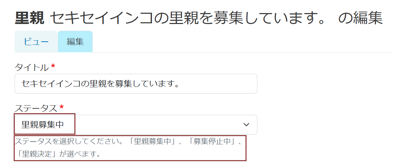Click the タイトル field label
This screenshot has width=393, height=167.
[x=32, y=67]
